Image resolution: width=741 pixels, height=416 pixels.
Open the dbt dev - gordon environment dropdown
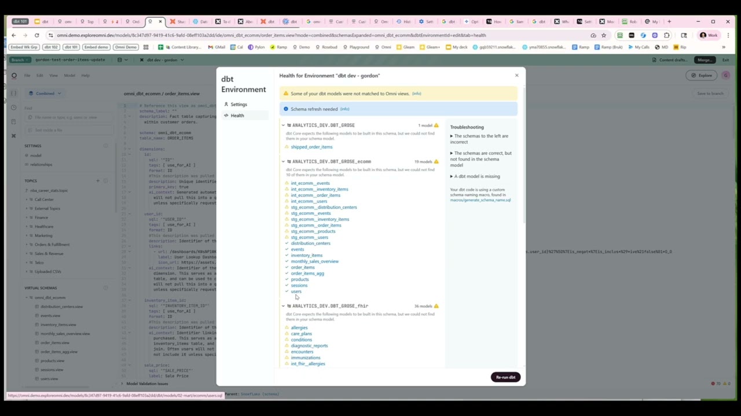(x=162, y=60)
